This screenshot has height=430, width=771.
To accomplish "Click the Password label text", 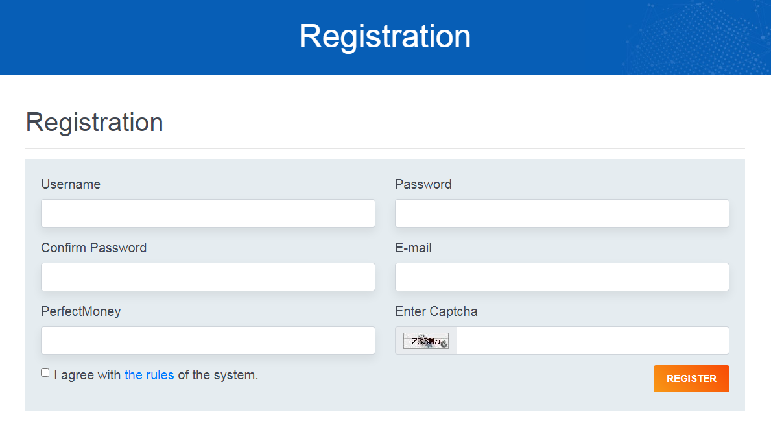I will click(x=423, y=184).
